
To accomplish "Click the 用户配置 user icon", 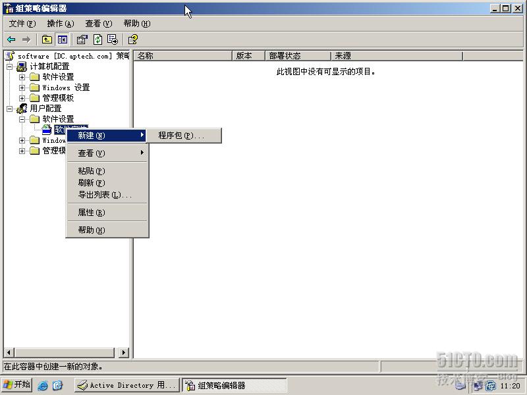I will click(x=22, y=109).
